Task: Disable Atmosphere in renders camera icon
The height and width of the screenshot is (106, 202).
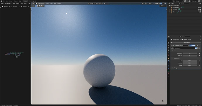Action: click(x=200, y=8)
